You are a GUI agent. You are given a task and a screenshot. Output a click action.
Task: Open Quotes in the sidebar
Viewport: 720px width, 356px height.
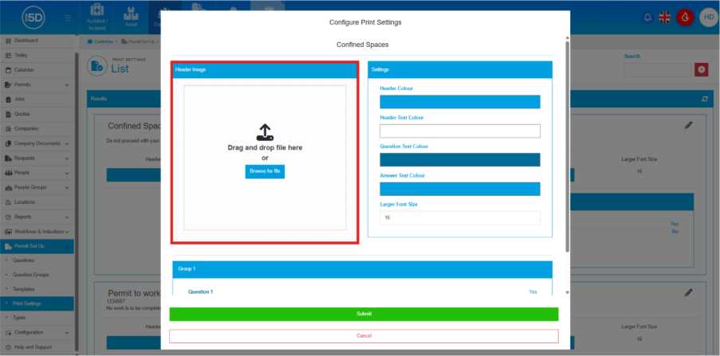[37, 114]
